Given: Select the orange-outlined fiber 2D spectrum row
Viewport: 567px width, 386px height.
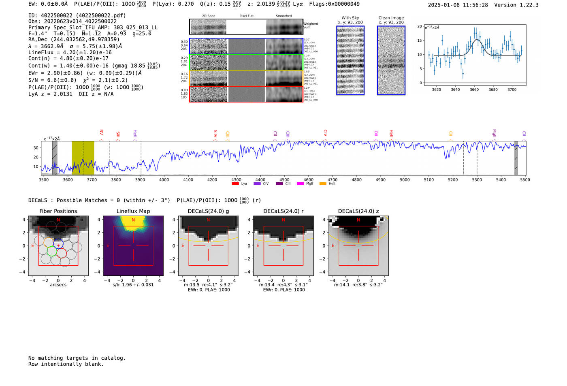Looking at the screenshot, I should [x=246, y=78].
